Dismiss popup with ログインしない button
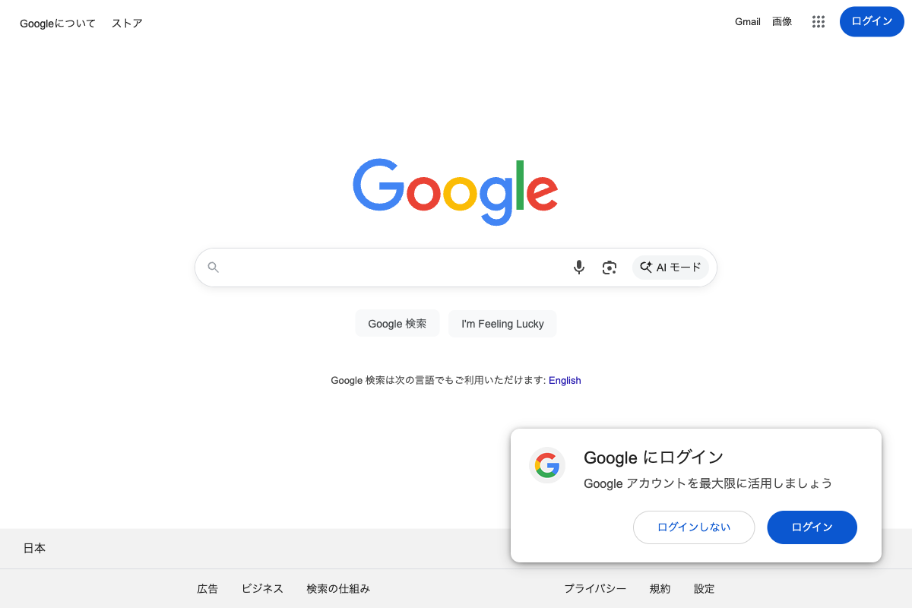Viewport: 912px width, 608px height. (x=694, y=527)
